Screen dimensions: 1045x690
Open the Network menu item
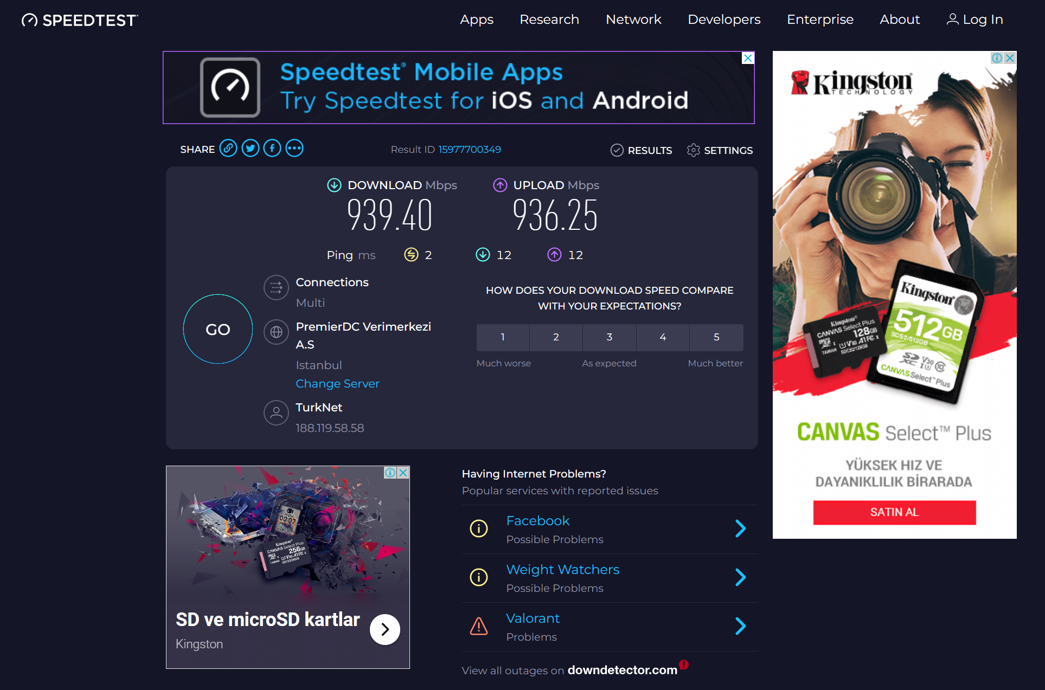[633, 20]
